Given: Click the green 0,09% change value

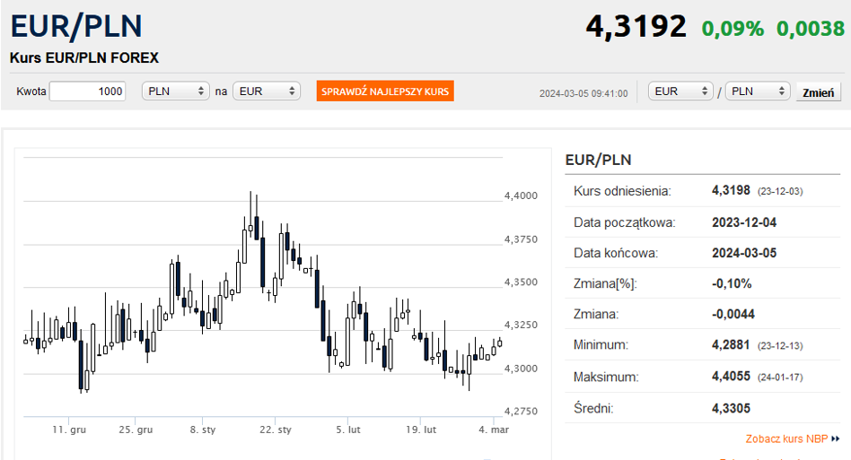Looking at the screenshot, I should point(733,29).
